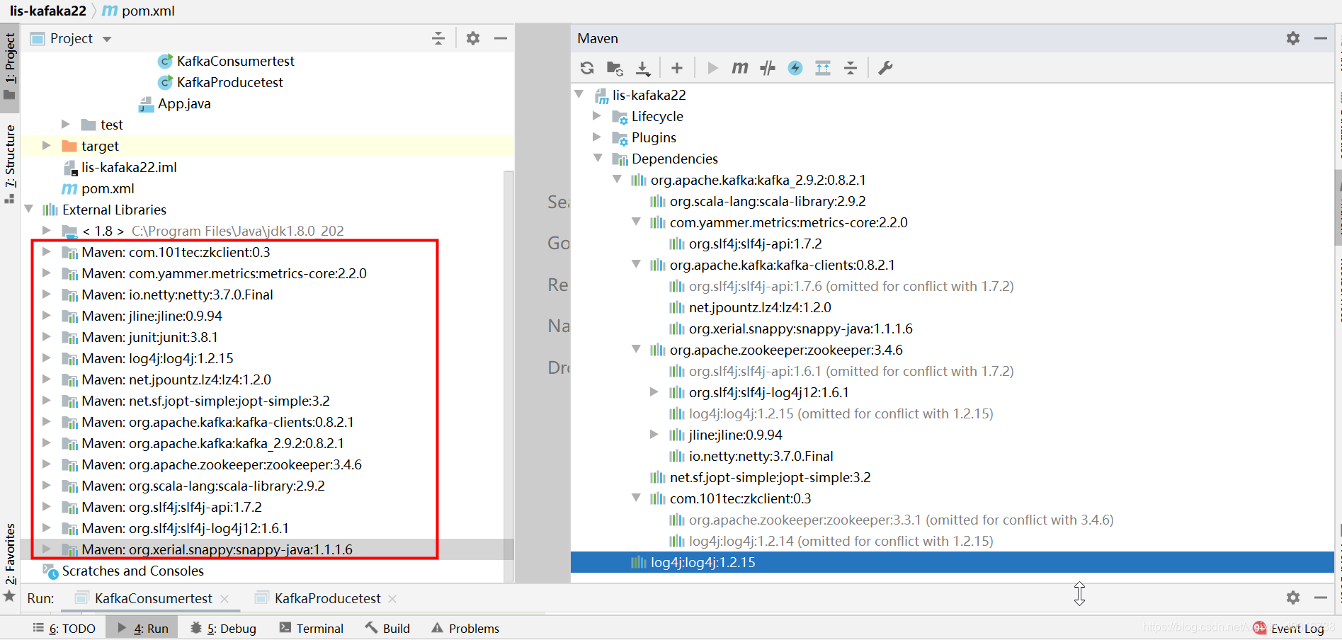
Task: Collapse External Libraries node
Action: click(29, 210)
